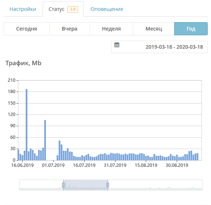Click the 16.07.2019 axis label
Screen dimensions: 211x205
pos(84,165)
